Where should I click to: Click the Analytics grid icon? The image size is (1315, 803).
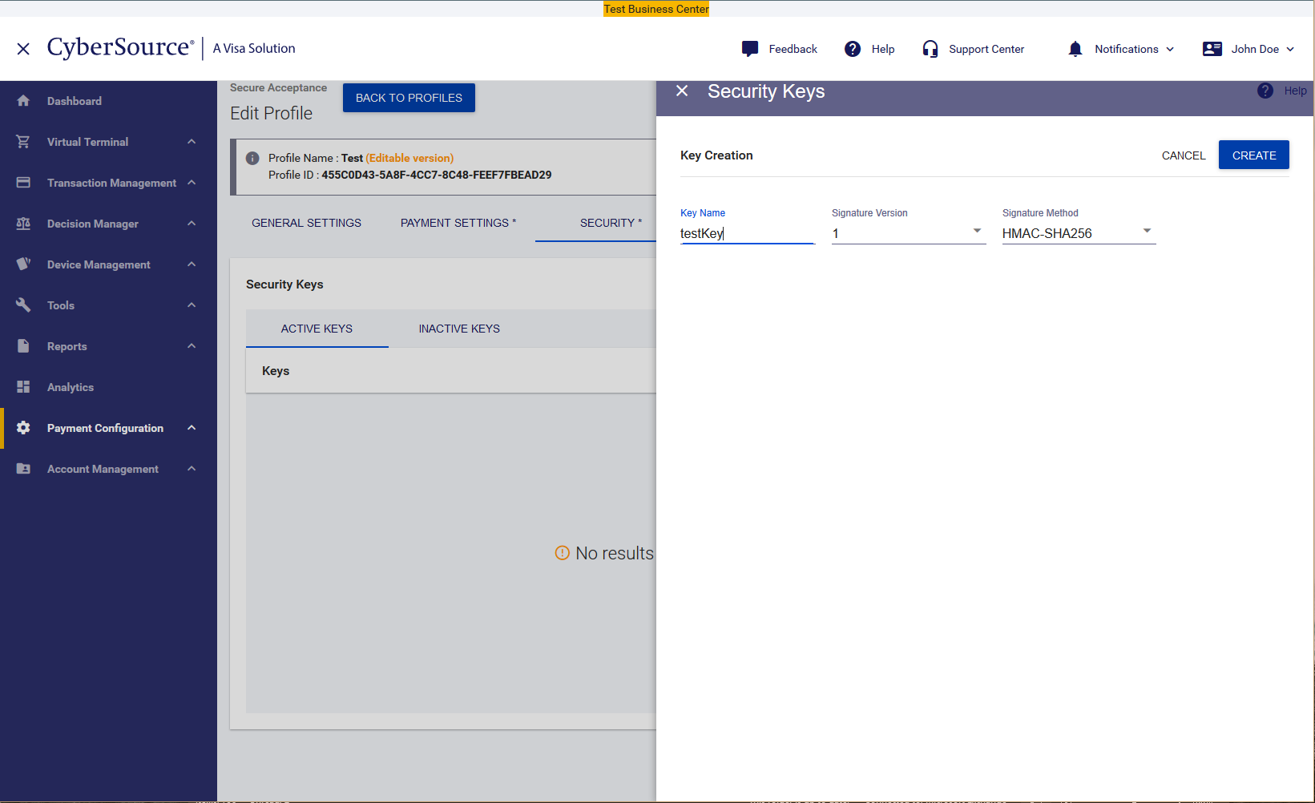[23, 387]
